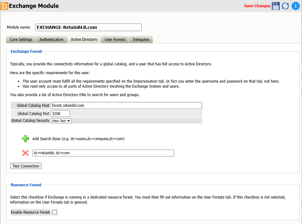The width and height of the screenshot is (302, 224).
Task: Select the Active Directory tab
Action: coord(84,40)
